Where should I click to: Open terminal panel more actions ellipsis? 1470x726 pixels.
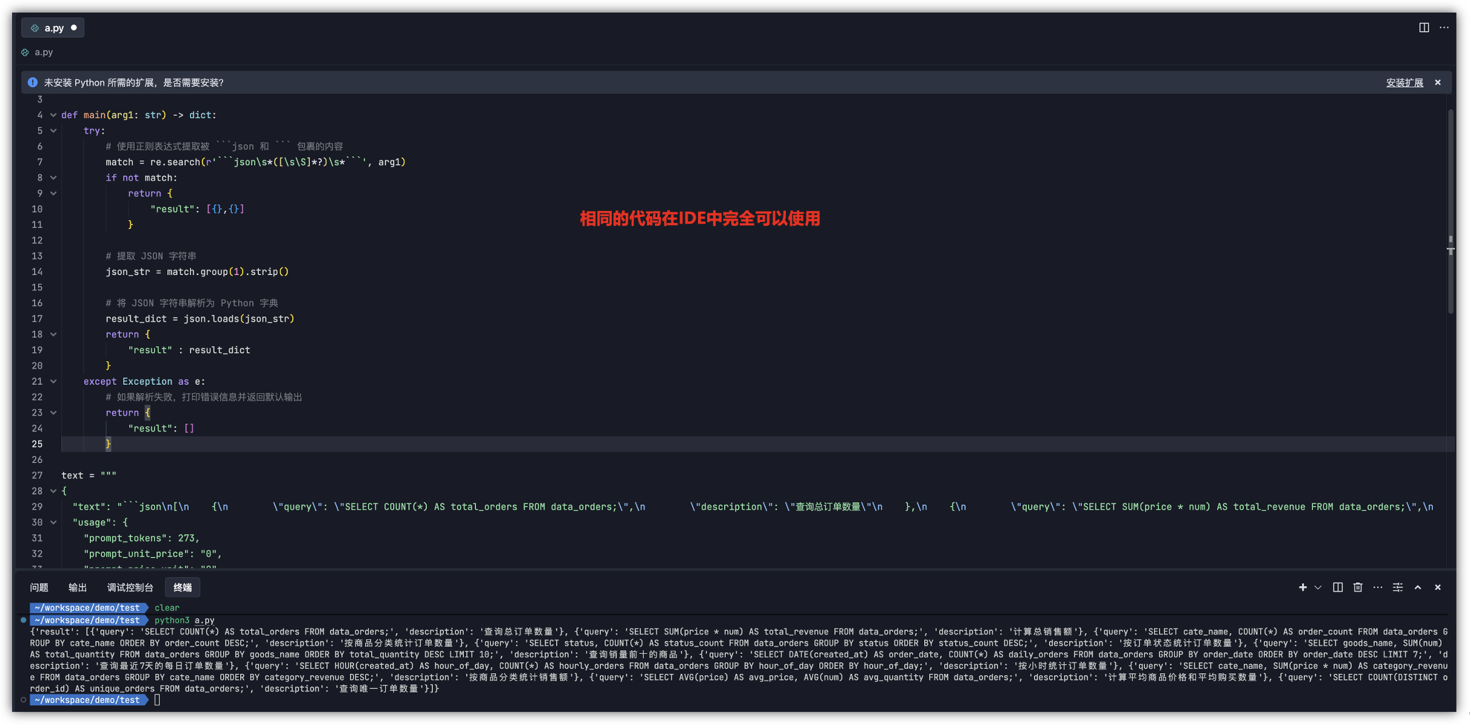tap(1378, 587)
